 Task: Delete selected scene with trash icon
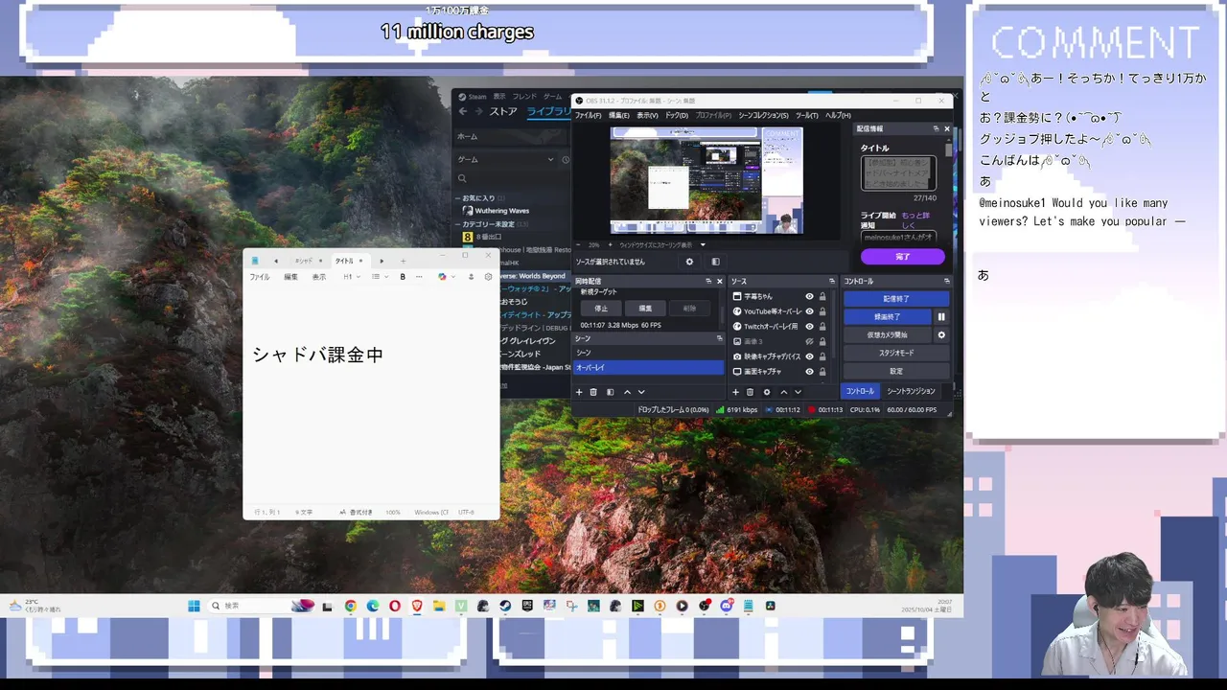tap(593, 392)
